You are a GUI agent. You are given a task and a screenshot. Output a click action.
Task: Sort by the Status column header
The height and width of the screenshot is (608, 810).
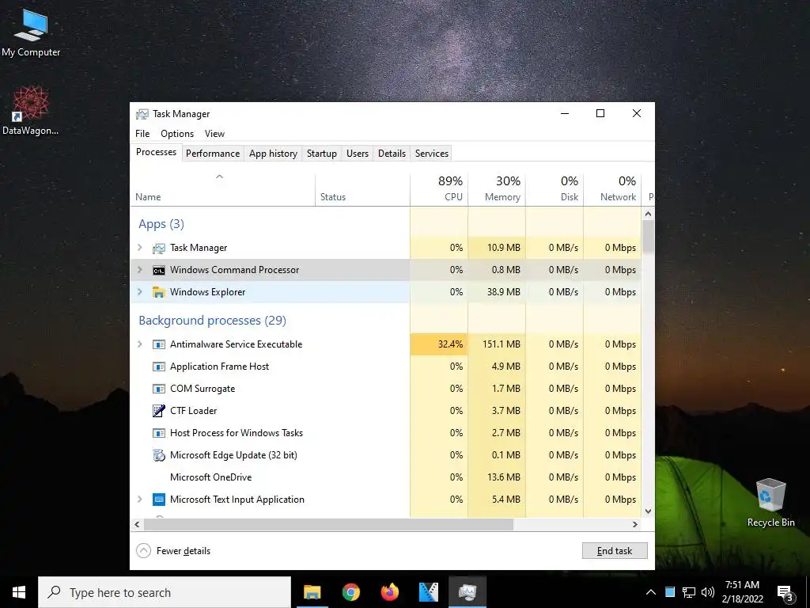362,189
